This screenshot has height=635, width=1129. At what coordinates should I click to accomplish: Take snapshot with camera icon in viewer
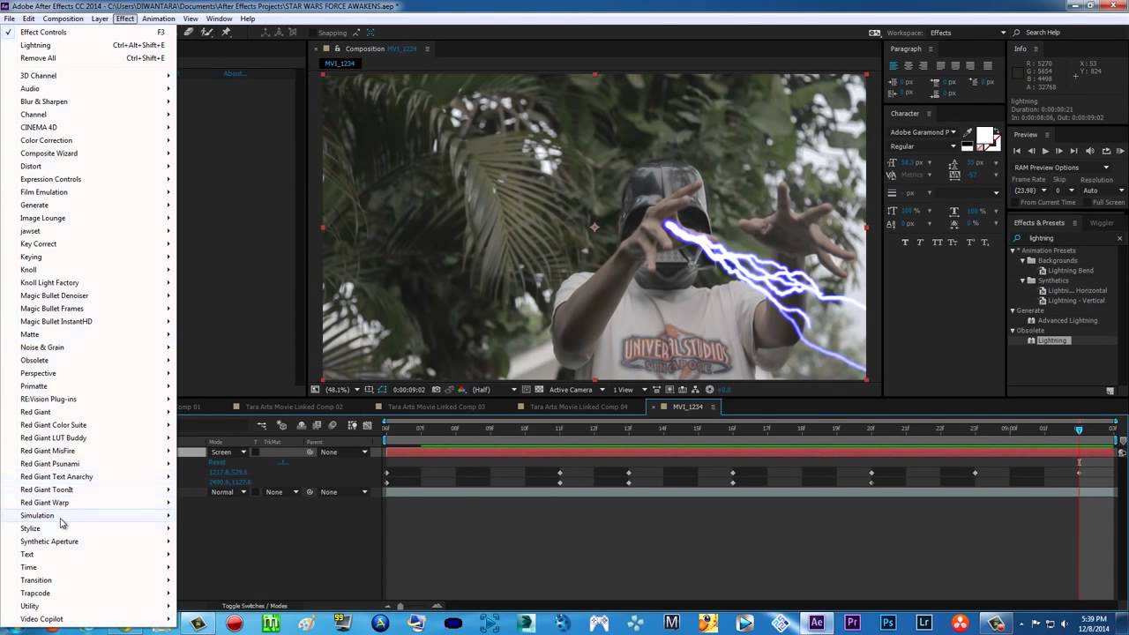(437, 390)
